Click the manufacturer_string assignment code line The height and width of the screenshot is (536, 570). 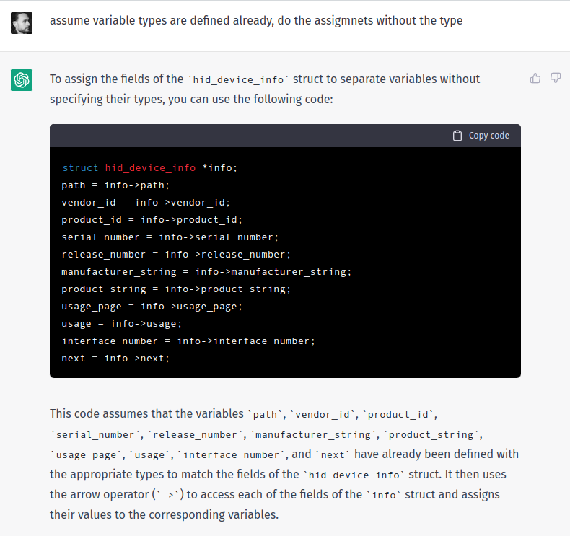pyautogui.click(x=206, y=271)
